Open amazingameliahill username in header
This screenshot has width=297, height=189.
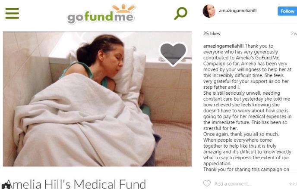click(238, 11)
